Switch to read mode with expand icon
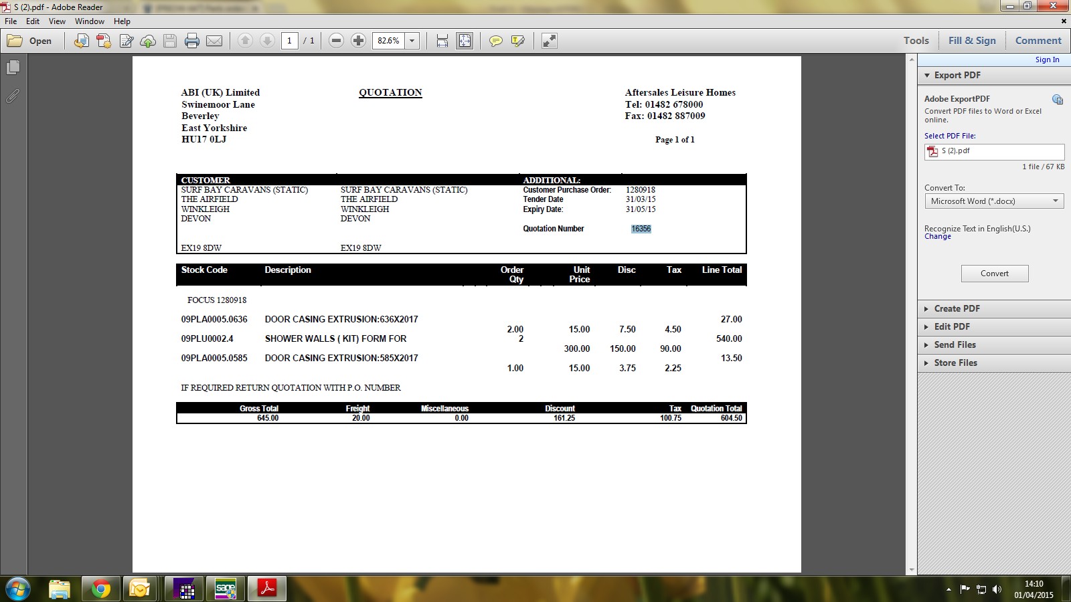Viewport: 1071px width, 602px height. [x=550, y=41]
